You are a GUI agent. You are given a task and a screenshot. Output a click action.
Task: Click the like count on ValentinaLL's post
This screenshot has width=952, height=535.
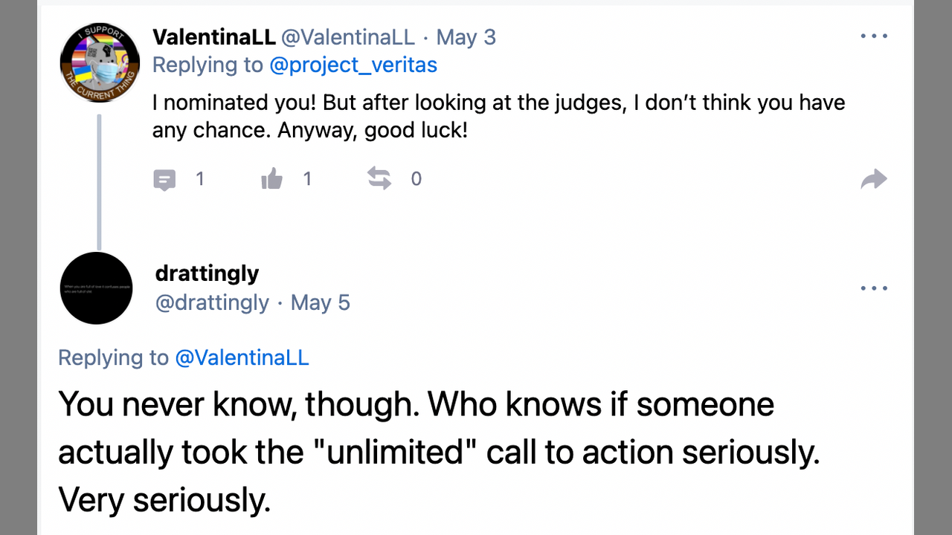point(307,179)
